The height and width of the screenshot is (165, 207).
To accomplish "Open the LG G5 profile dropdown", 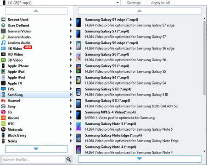I will click(x=117, y=3).
